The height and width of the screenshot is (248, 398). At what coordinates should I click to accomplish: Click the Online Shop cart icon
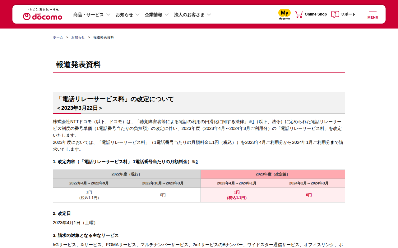(x=299, y=14)
